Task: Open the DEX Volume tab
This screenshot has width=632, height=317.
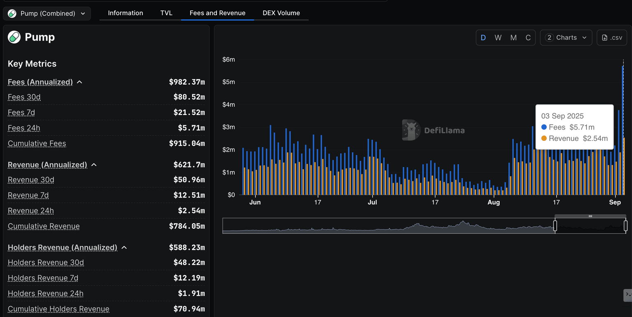Action: pos(281,13)
